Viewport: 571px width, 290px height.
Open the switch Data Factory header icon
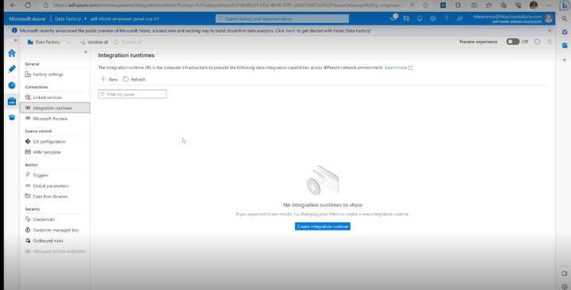406,18
